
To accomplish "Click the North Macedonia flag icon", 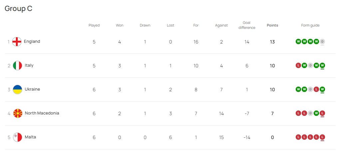I will tap(18, 113).
